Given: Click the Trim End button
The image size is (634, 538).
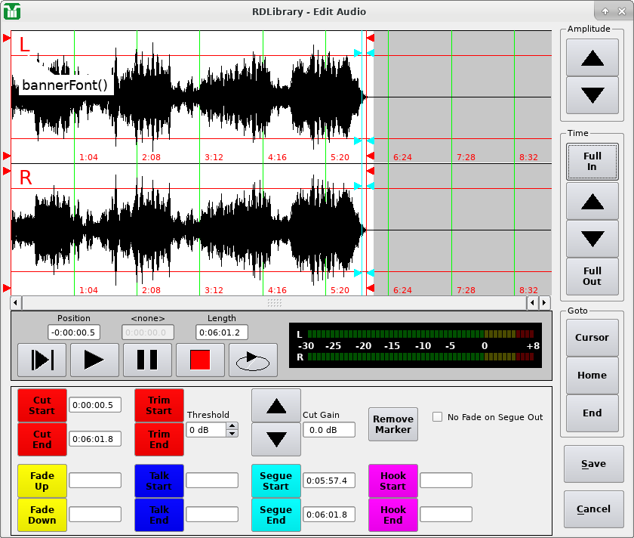Looking at the screenshot, I should tap(158, 439).
